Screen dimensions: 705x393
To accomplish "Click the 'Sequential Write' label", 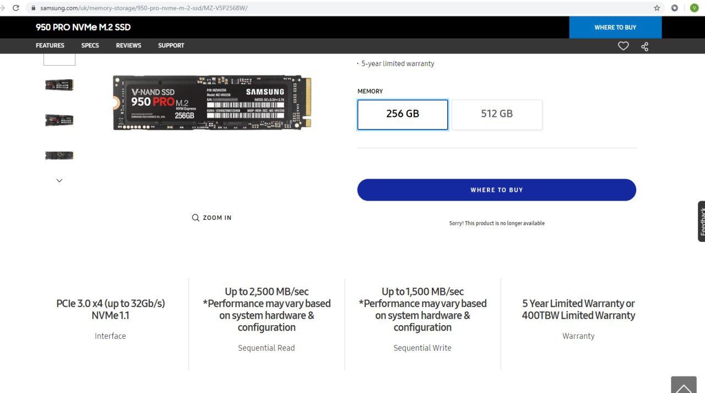I will tap(422, 348).
